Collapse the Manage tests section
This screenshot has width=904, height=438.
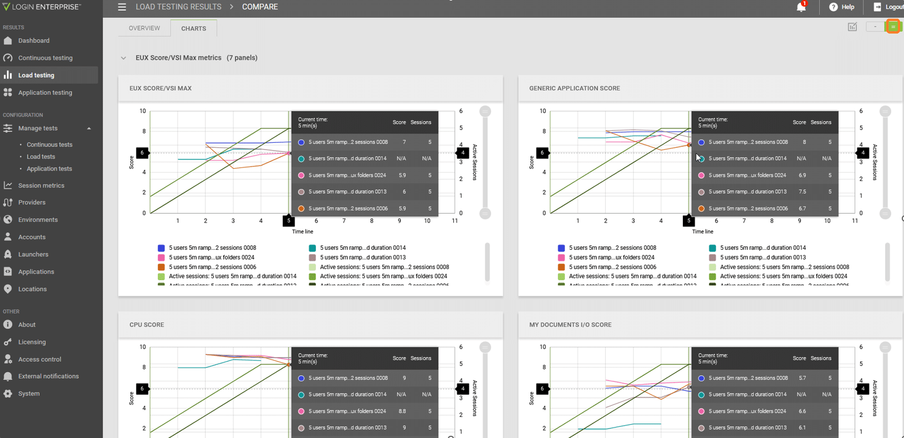[89, 128]
